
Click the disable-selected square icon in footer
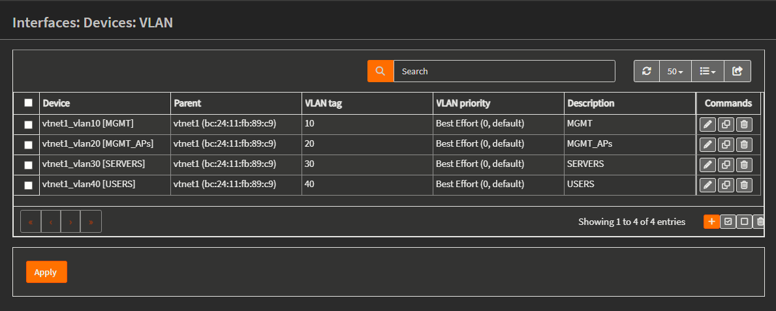[744, 222]
